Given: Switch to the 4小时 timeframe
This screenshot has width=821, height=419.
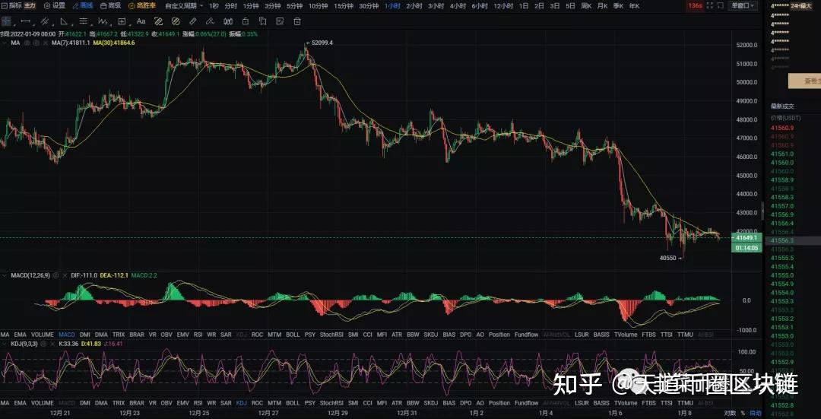Looking at the screenshot, I should 458,6.
